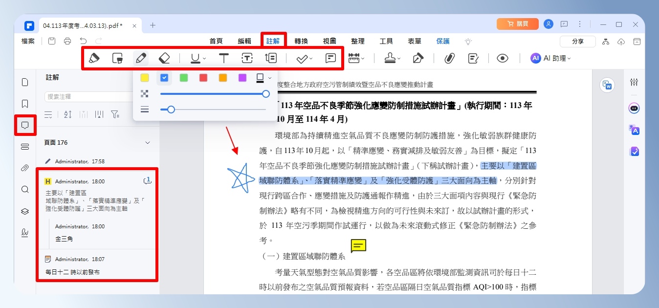Switch to the 轉換 tab
This screenshot has height=308, width=659.
[x=301, y=41]
